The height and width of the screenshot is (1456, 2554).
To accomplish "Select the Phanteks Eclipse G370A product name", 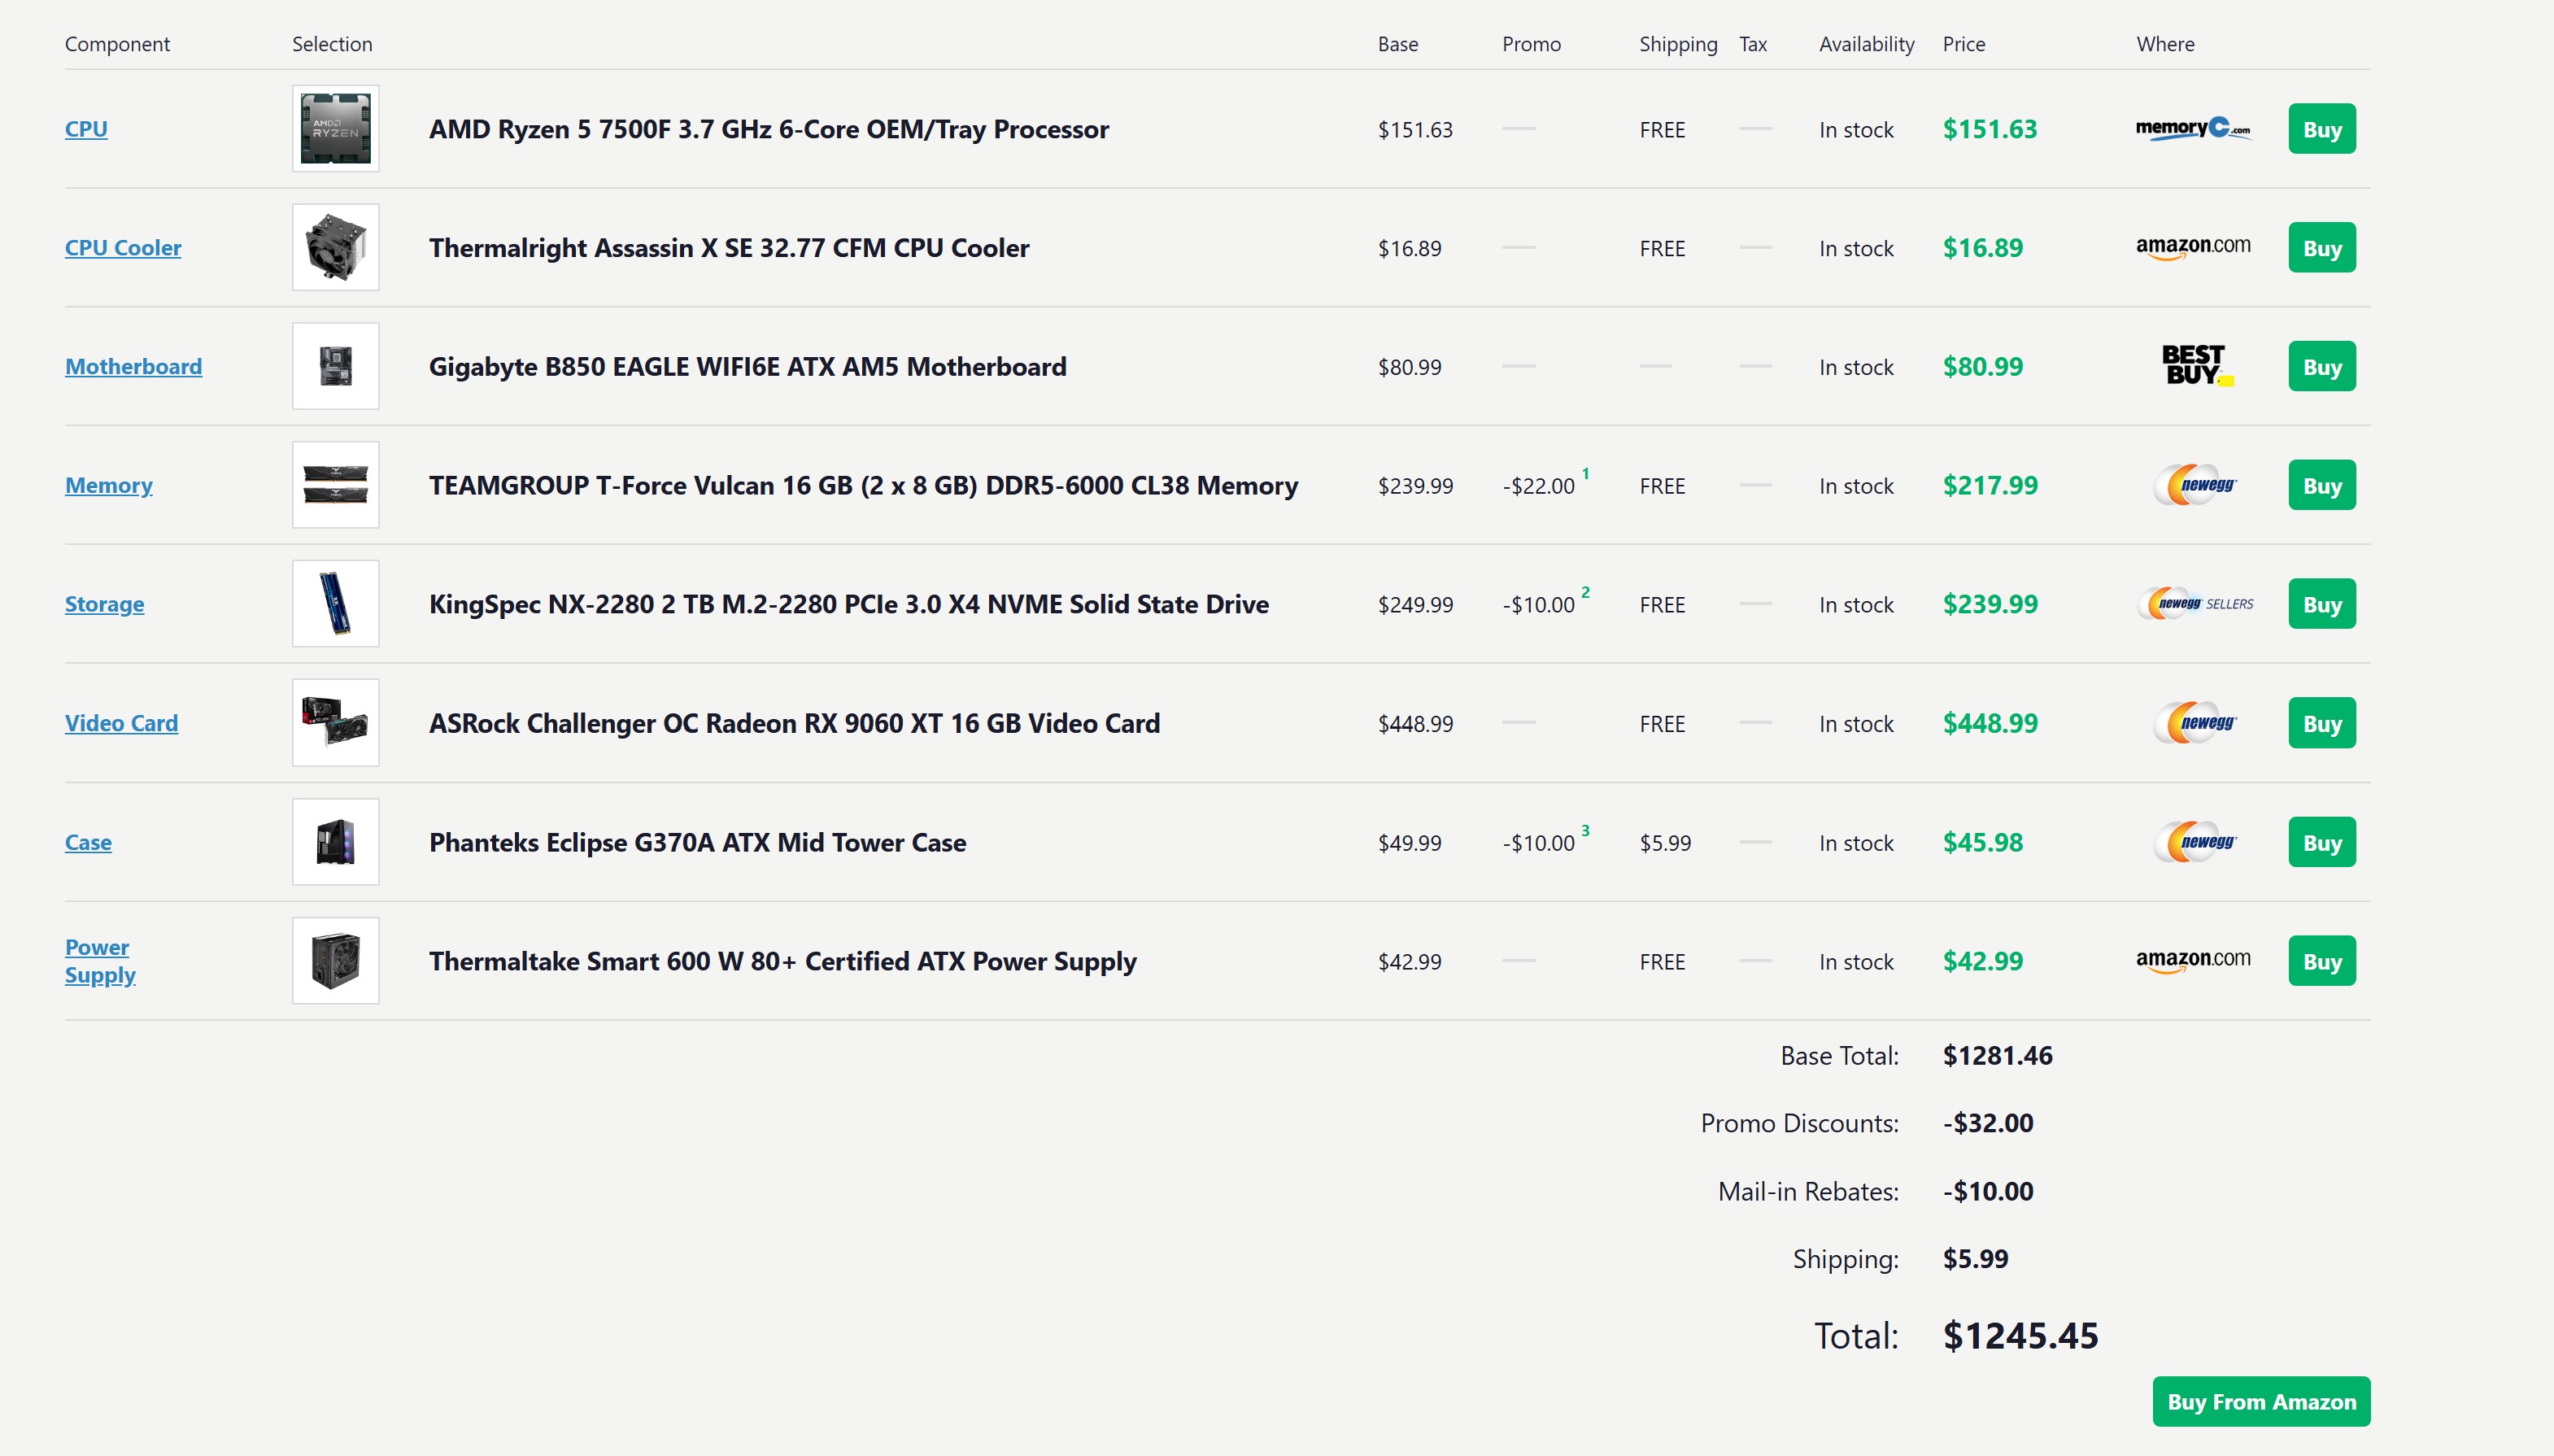I will 698,843.
